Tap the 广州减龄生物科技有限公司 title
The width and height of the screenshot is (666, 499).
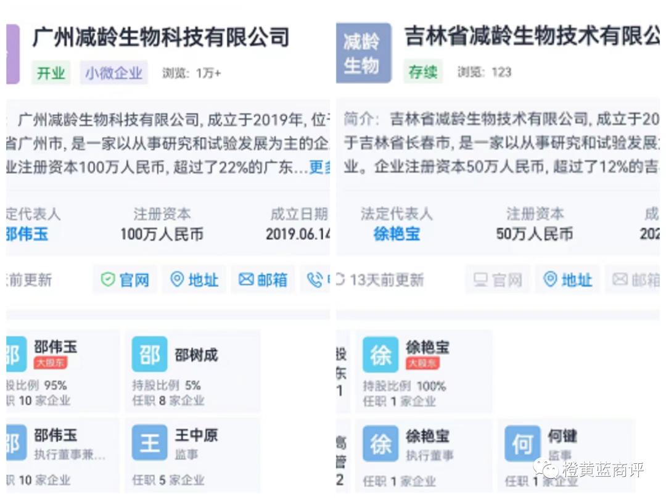(161, 38)
